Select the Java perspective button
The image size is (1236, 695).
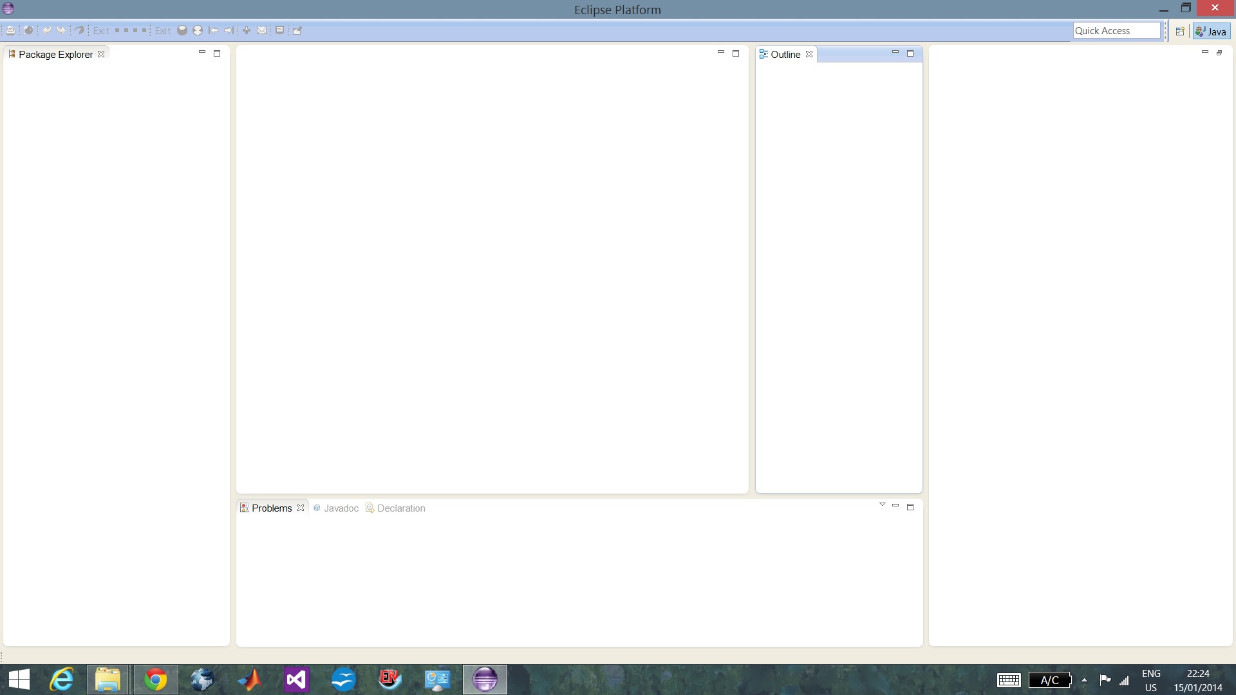[1212, 31]
